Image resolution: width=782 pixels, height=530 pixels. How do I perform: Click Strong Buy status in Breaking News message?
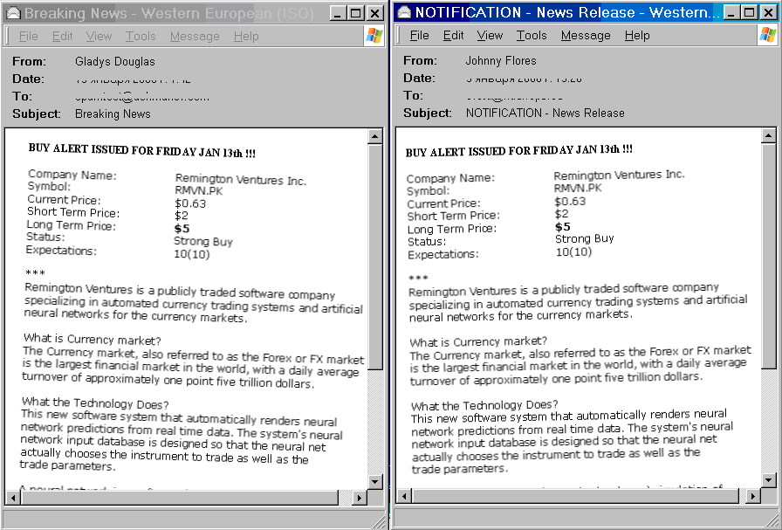tap(203, 242)
